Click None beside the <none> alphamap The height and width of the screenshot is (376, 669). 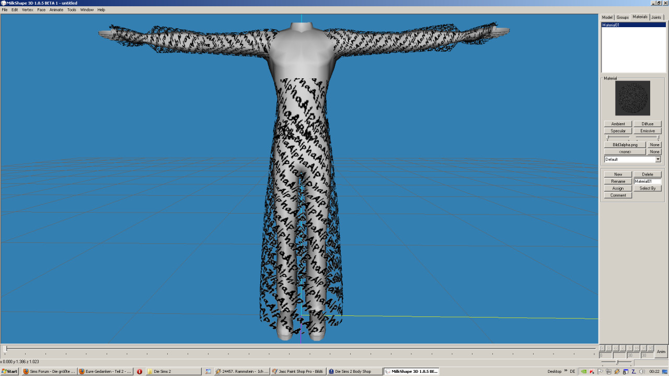click(x=655, y=151)
